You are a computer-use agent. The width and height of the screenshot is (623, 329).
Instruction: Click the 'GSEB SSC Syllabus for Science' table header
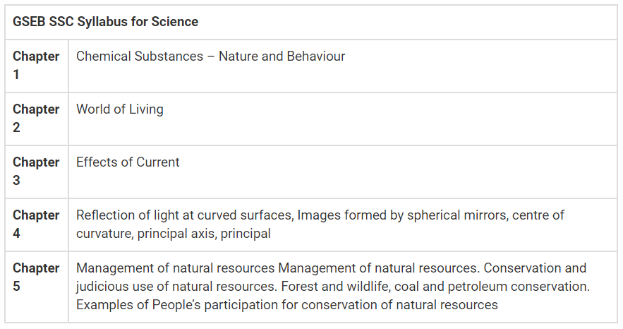click(x=106, y=22)
